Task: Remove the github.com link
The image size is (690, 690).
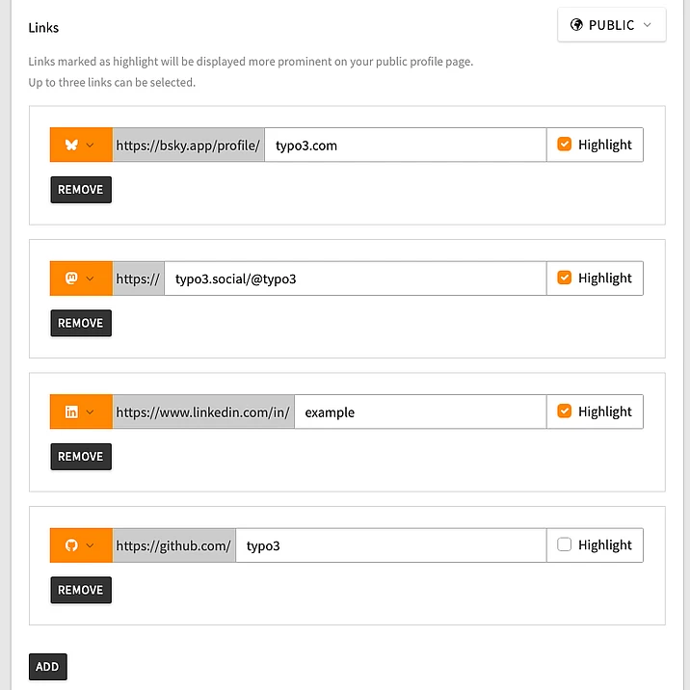Action: click(81, 590)
